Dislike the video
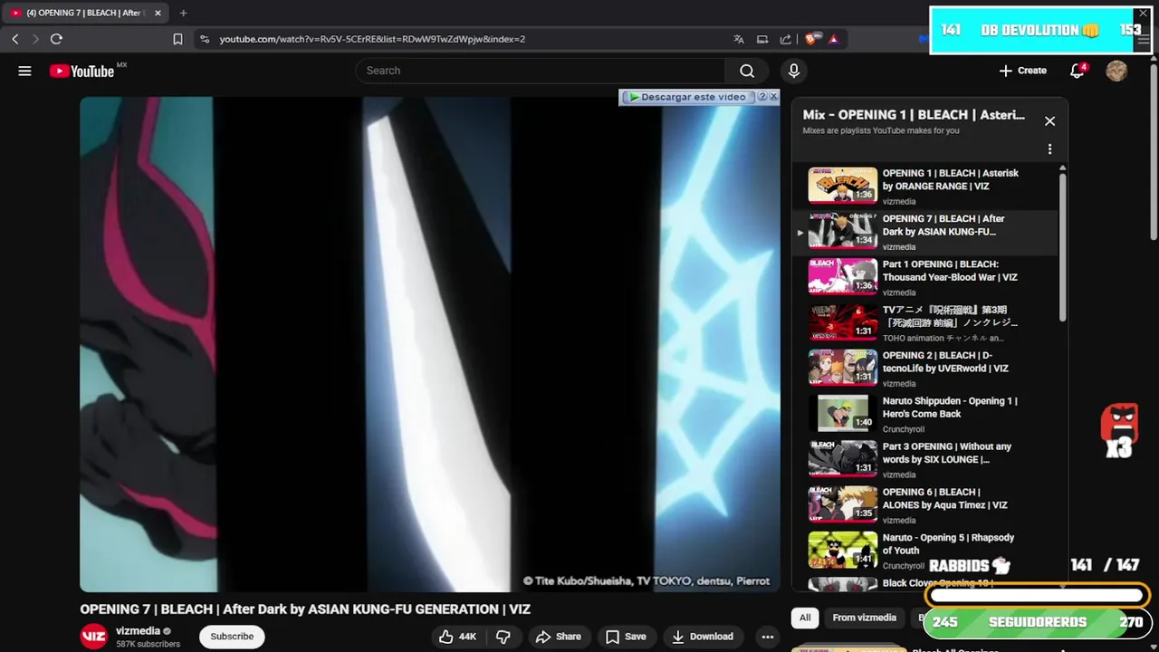This screenshot has height=652, width=1159. pos(503,637)
